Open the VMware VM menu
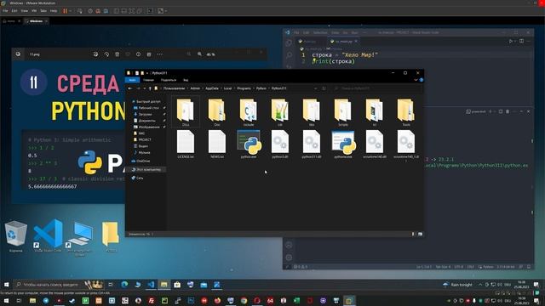545x306 pixels. (x=34, y=11)
